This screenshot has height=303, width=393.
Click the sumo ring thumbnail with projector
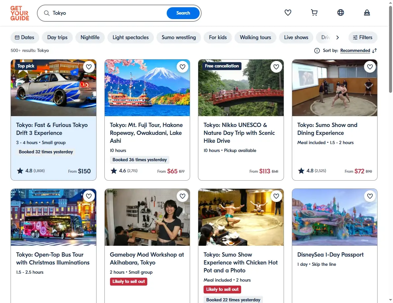(x=335, y=88)
